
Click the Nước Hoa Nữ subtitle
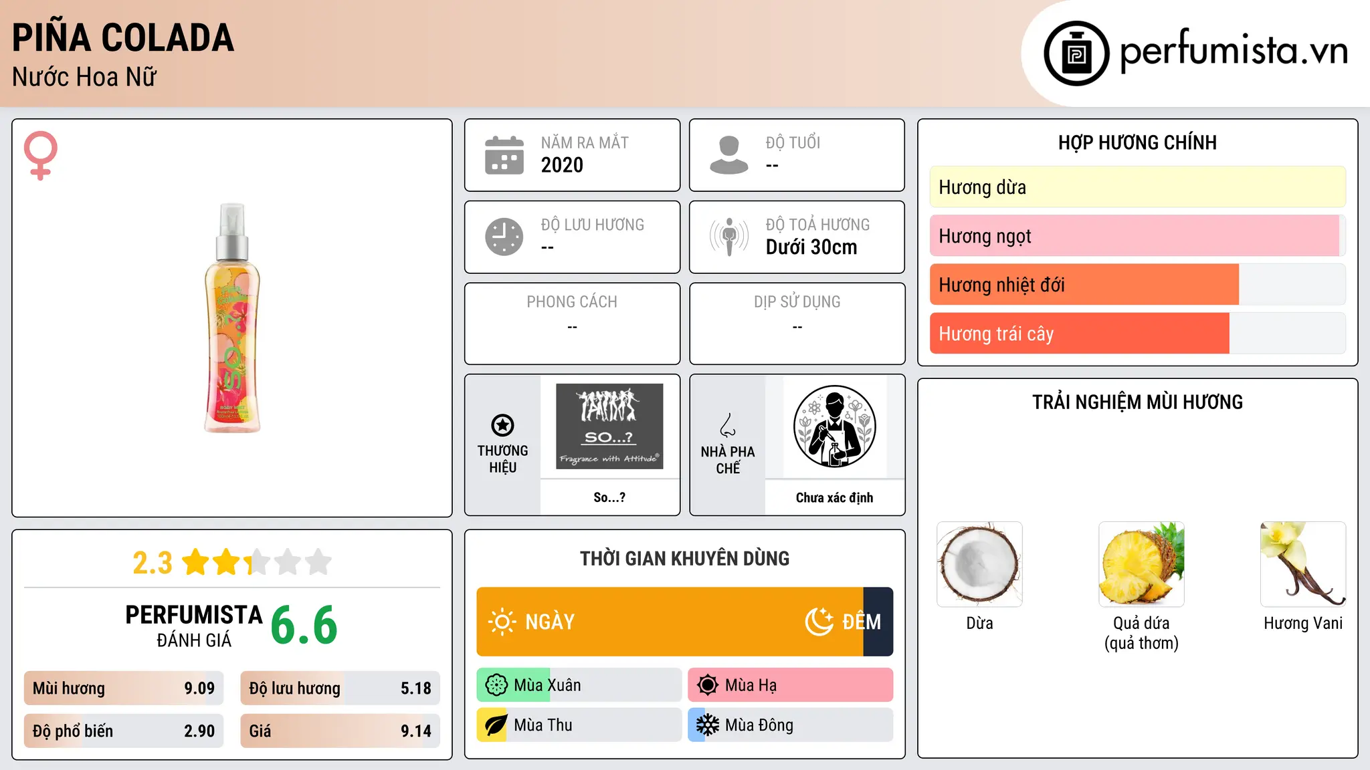[x=84, y=78]
